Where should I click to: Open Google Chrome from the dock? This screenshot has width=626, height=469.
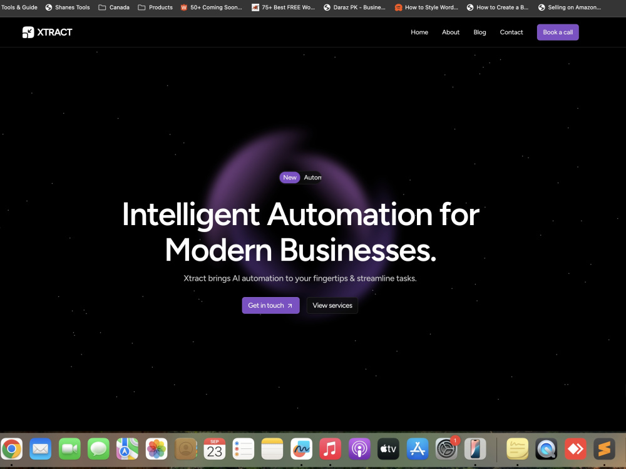click(11, 448)
